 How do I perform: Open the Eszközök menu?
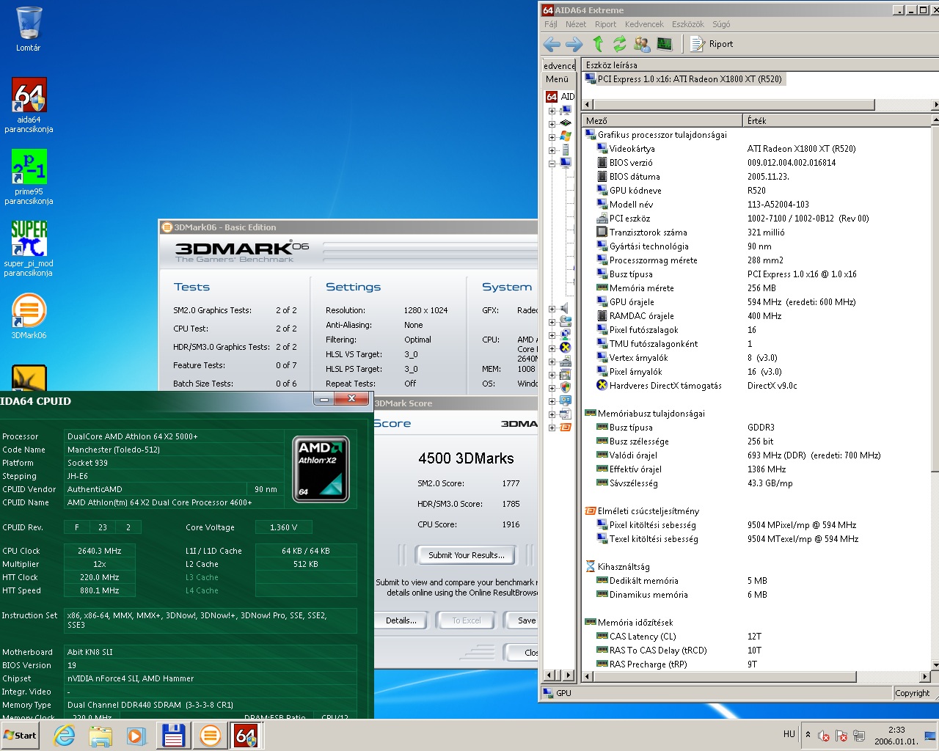coord(688,24)
